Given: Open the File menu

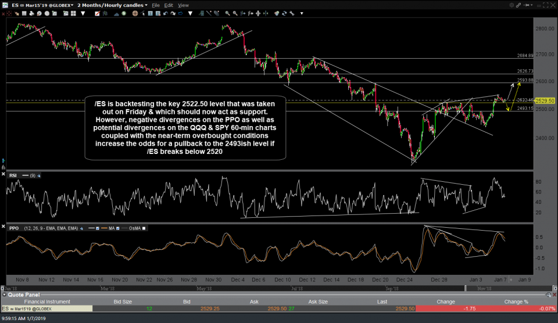Looking at the screenshot, I should click(x=156, y=5).
